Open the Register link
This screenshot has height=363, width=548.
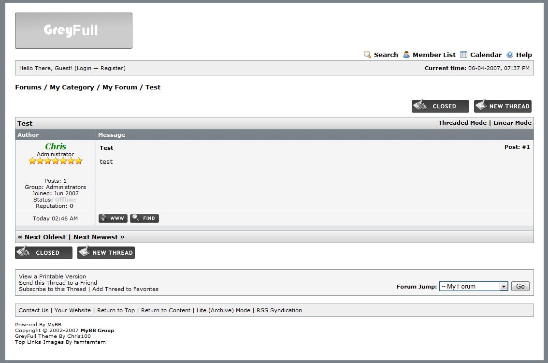point(112,68)
